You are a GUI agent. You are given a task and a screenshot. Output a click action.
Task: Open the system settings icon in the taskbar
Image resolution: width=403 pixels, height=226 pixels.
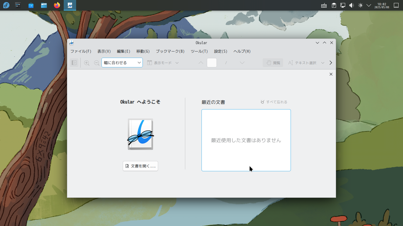click(18, 5)
